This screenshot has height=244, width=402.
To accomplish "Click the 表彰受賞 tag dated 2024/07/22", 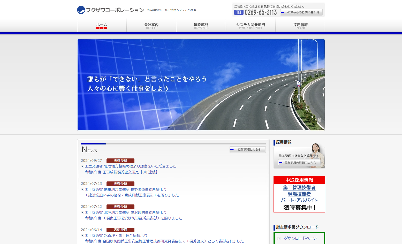I will tap(120, 207).
